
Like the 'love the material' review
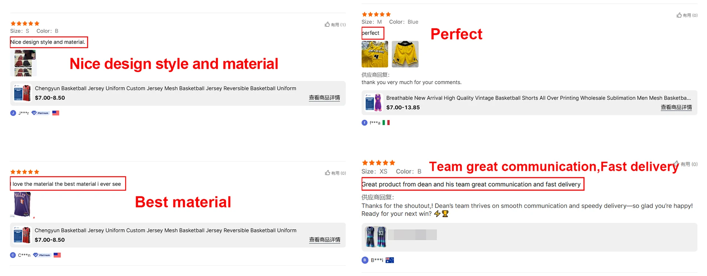pyautogui.click(x=327, y=173)
